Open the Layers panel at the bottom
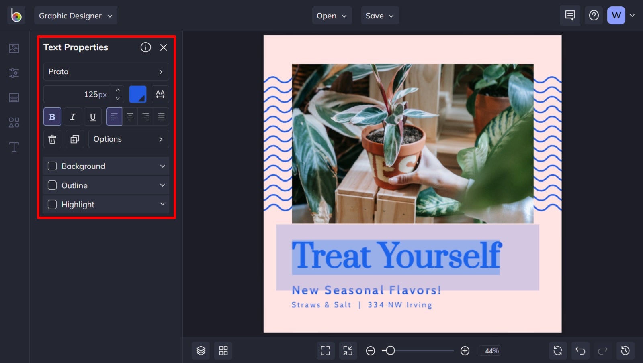Screen dimensions: 643x363 pos(201,350)
